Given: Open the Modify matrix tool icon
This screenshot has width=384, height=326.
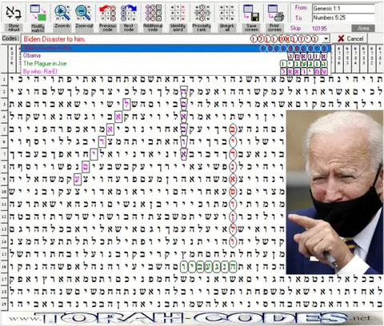Looking at the screenshot, I should click(x=38, y=13).
